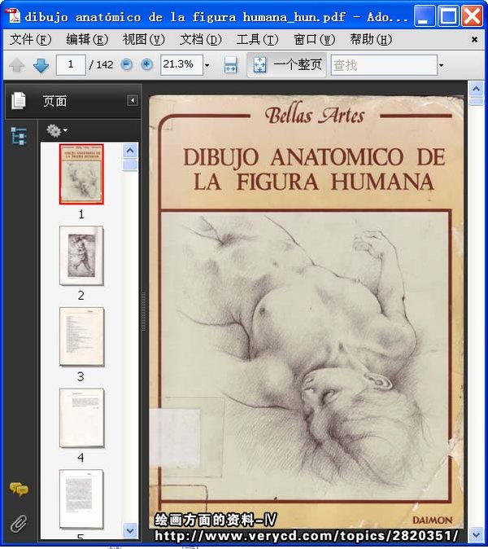Open the zoom percentage dropdown arrow
Viewport: 488px width, 549px height.
[207, 65]
